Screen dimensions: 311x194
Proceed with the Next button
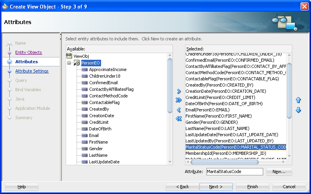click(x=216, y=187)
